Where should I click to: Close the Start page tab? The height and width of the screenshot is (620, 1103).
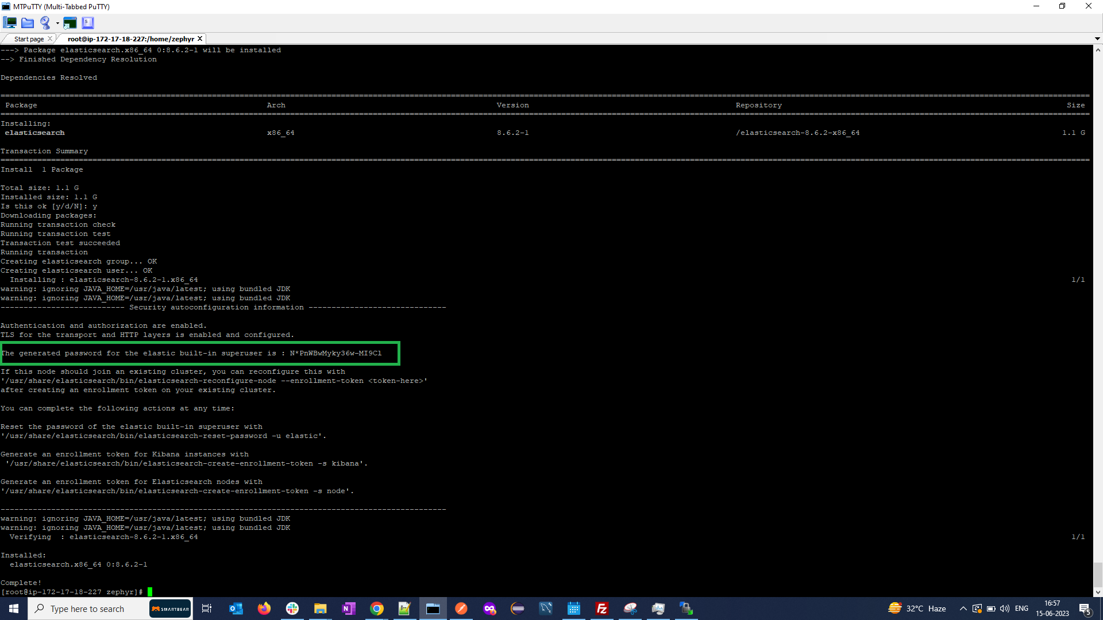pyautogui.click(x=50, y=38)
